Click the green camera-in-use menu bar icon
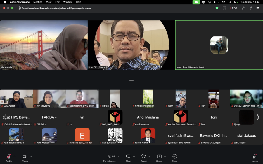This screenshot has height=164, width=263. 196,2
